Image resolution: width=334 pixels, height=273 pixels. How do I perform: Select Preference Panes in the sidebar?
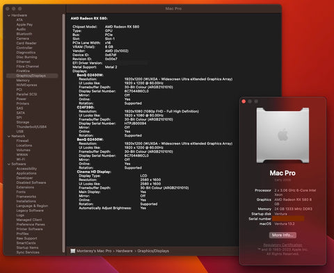tap(31, 224)
